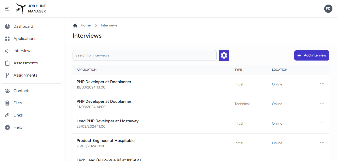Go to Dashboard in sidebar

pos(32,26)
